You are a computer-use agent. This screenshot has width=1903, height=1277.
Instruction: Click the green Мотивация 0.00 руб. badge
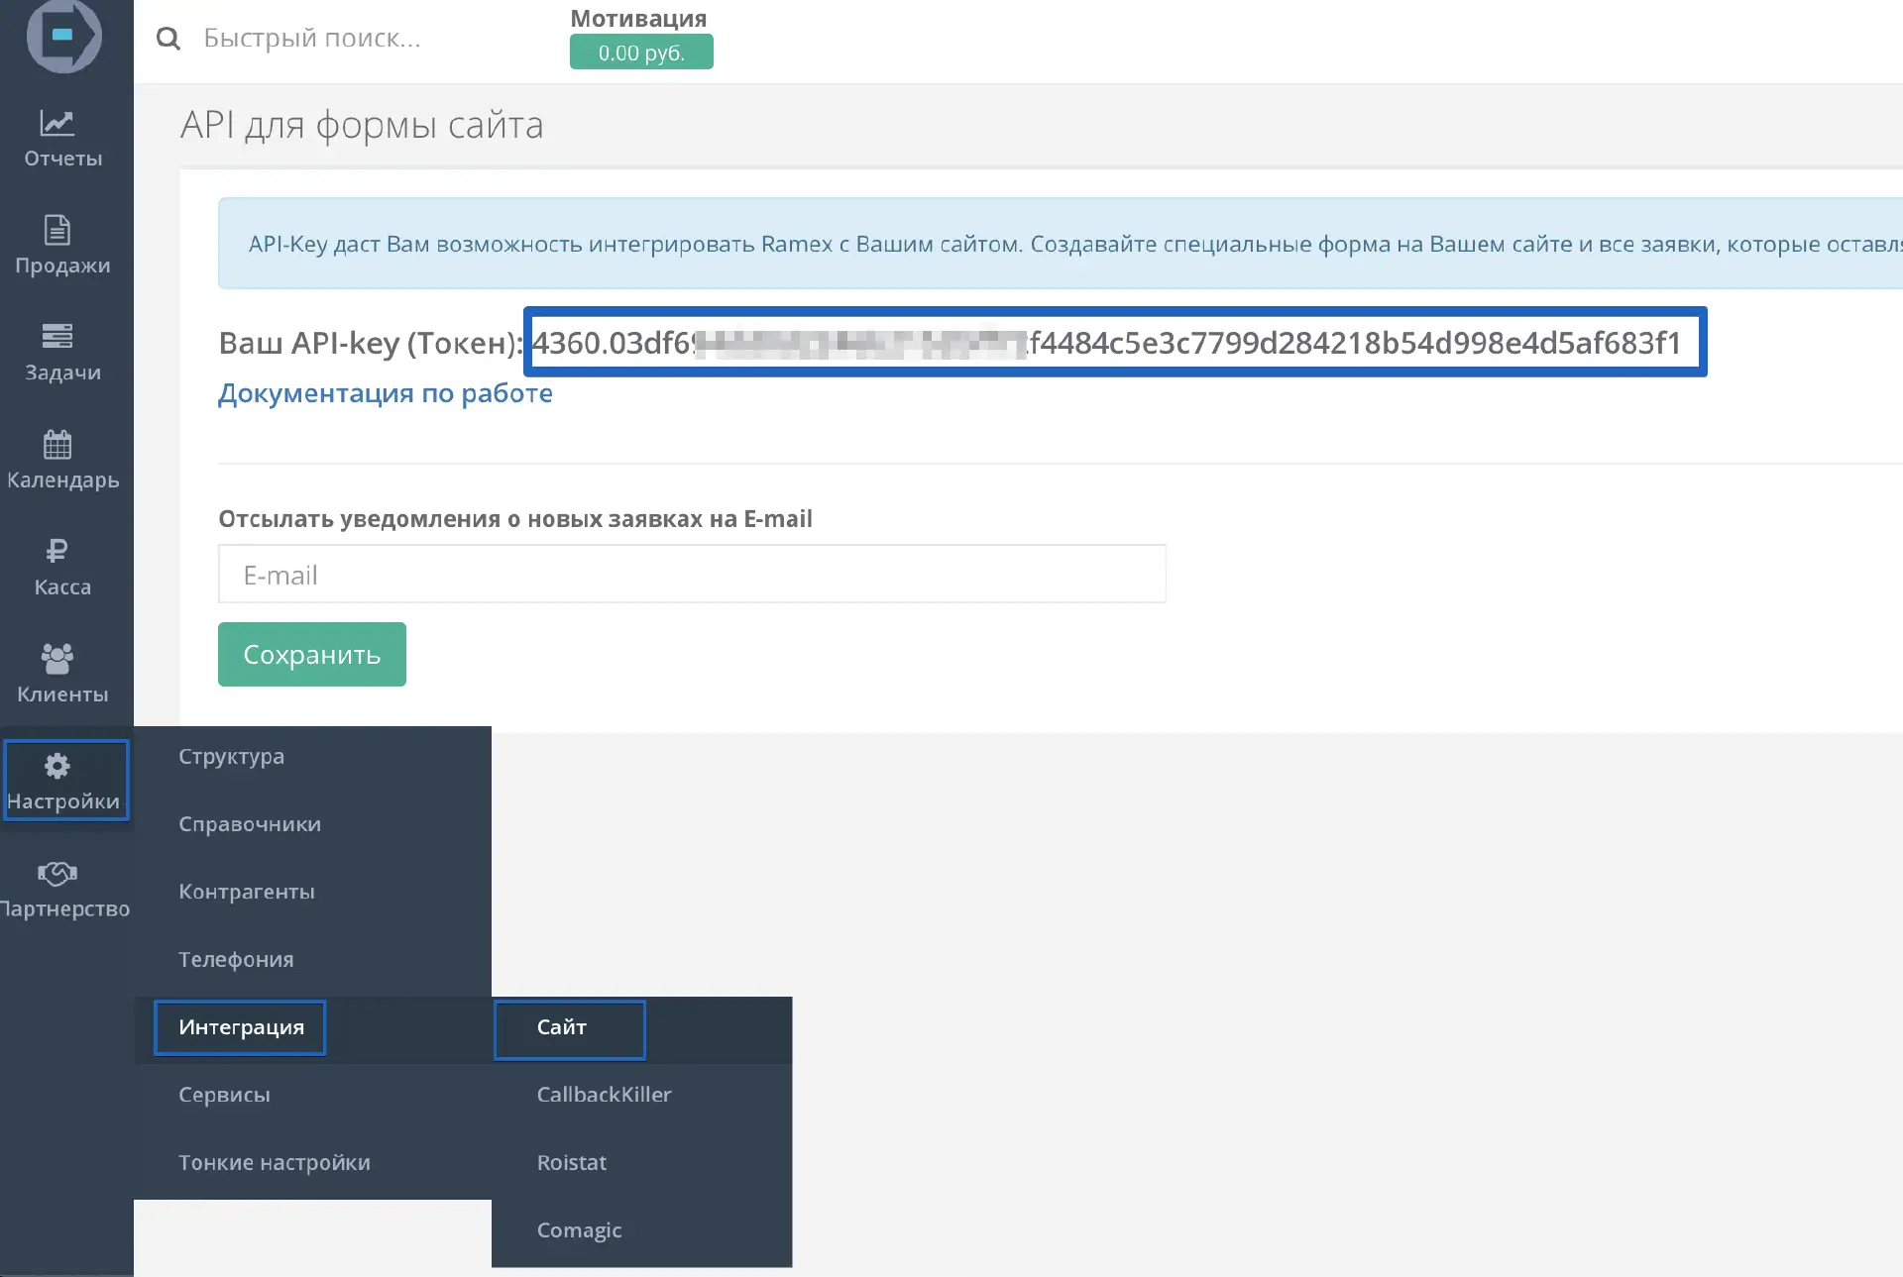coord(641,53)
